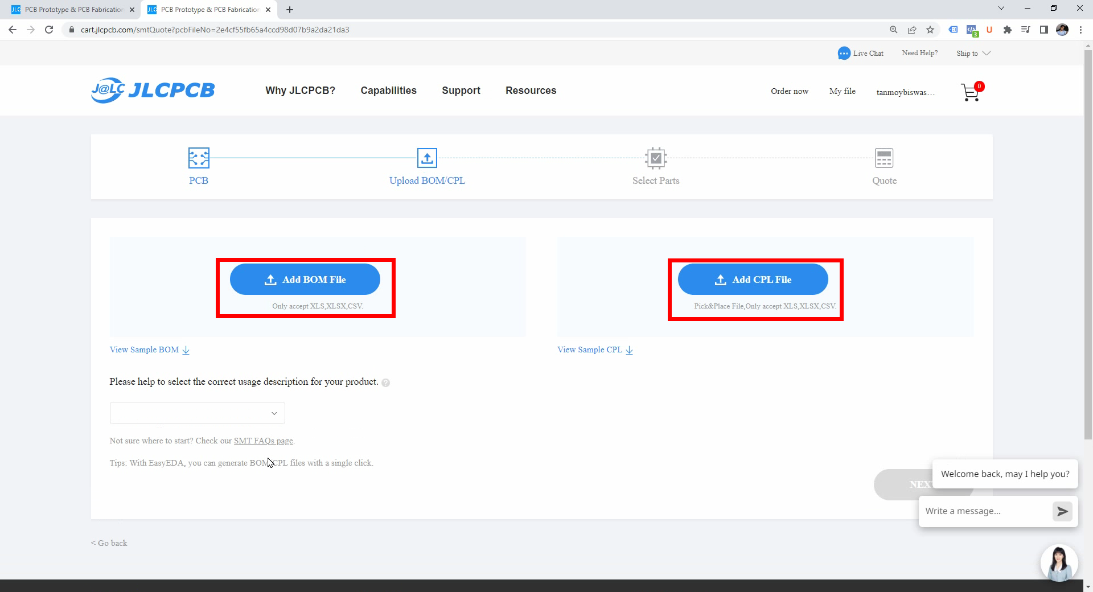Image resolution: width=1093 pixels, height=592 pixels.
Task: Click the help question mark beside usage description
Action: [x=385, y=383]
